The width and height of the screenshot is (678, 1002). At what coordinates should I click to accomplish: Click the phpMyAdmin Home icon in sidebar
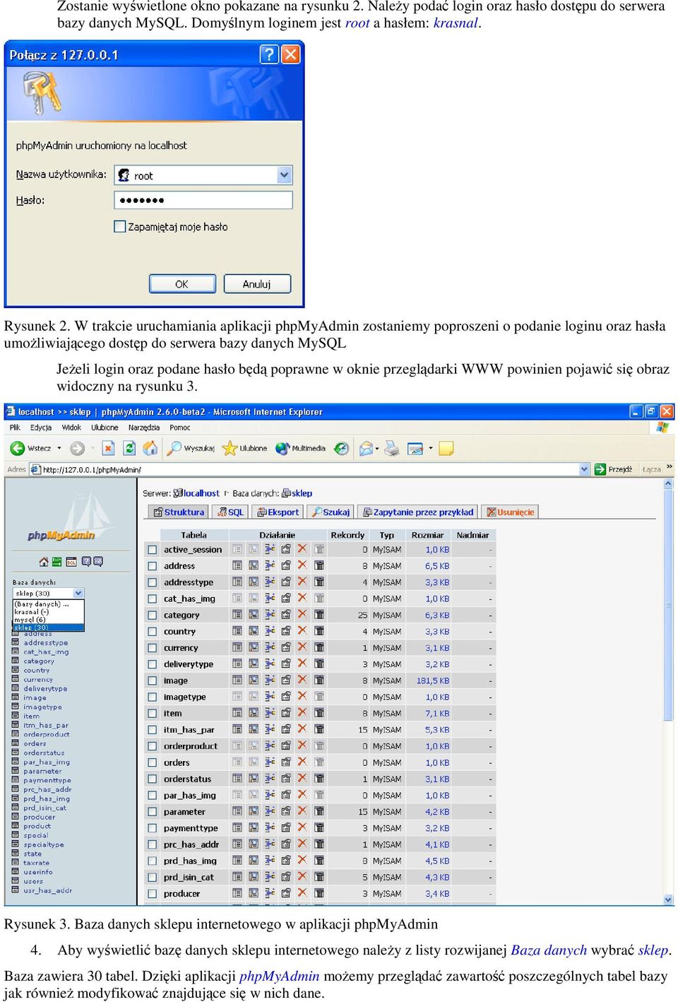44,562
